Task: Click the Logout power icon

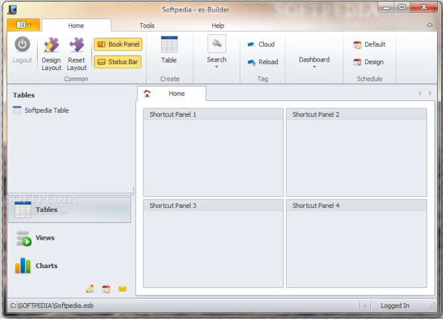Action: pyautogui.click(x=22, y=44)
